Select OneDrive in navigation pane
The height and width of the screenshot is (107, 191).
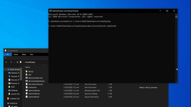13,103
